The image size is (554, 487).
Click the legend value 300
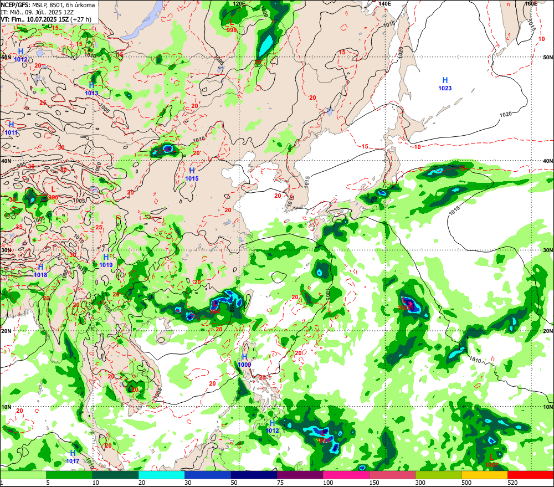coord(420,483)
